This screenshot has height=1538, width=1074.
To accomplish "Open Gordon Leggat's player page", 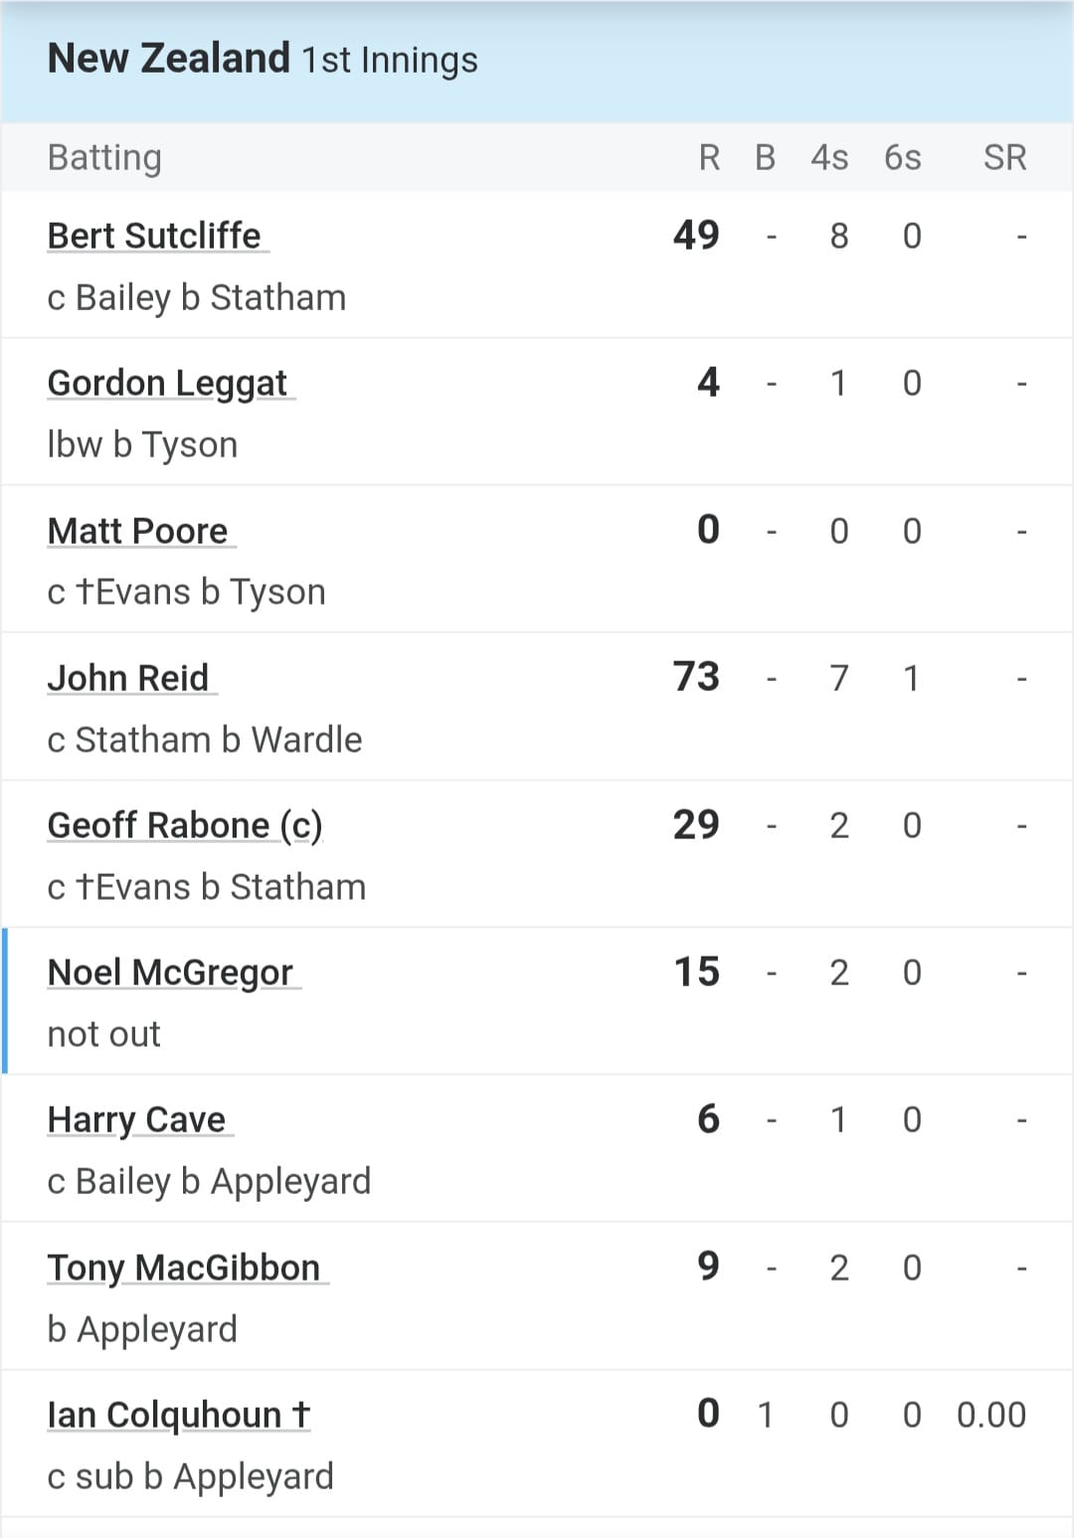I will coord(167,384).
